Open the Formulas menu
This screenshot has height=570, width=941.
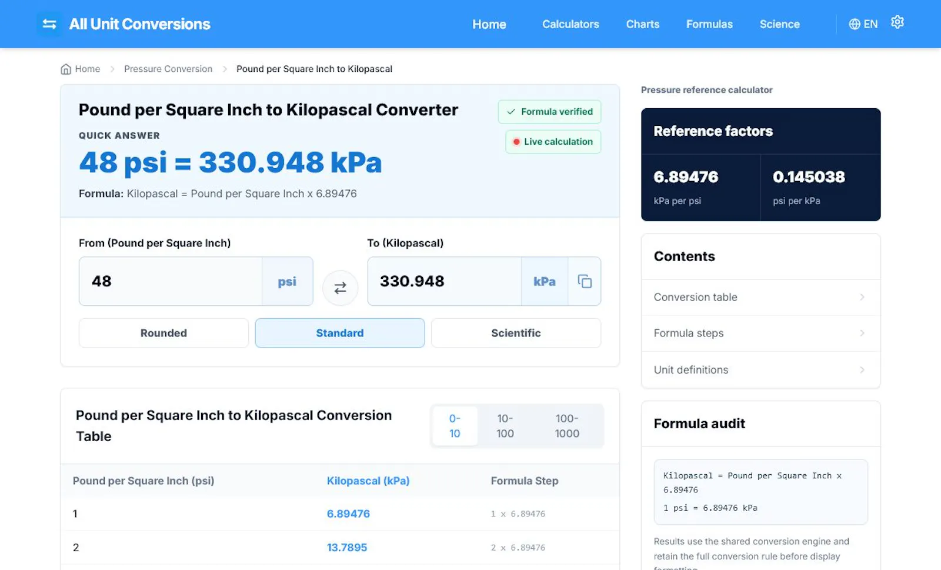(709, 24)
